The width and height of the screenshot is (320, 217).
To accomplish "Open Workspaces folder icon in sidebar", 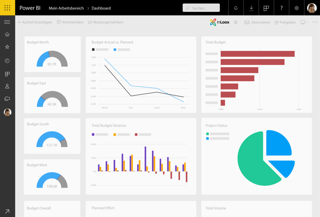I will coord(7,99).
